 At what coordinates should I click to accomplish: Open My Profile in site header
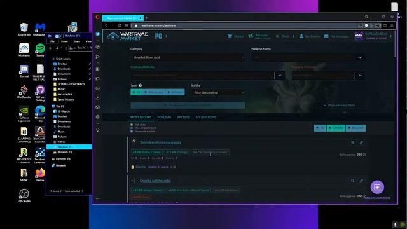[x=310, y=36]
